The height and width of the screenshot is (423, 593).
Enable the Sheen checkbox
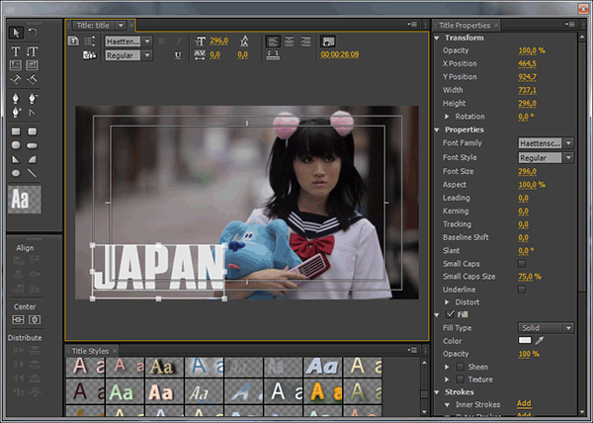[461, 367]
